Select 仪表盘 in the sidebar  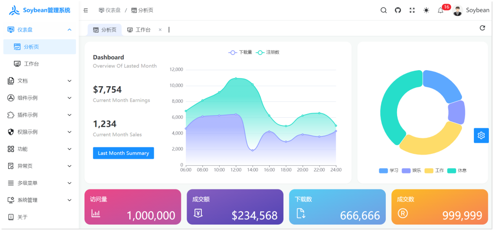40,30
